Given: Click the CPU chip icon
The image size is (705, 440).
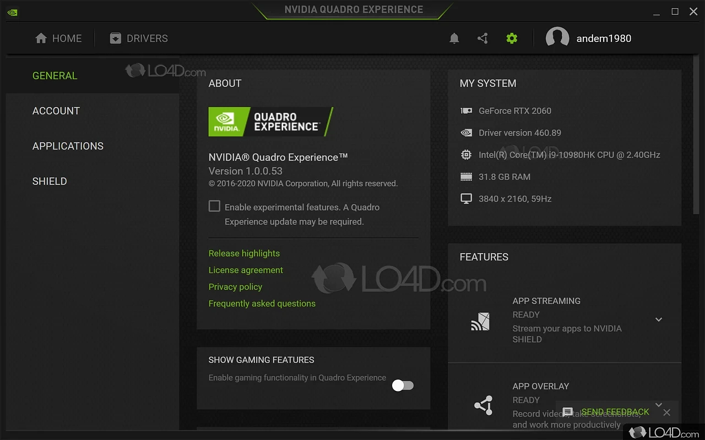Looking at the screenshot, I should (466, 155).
